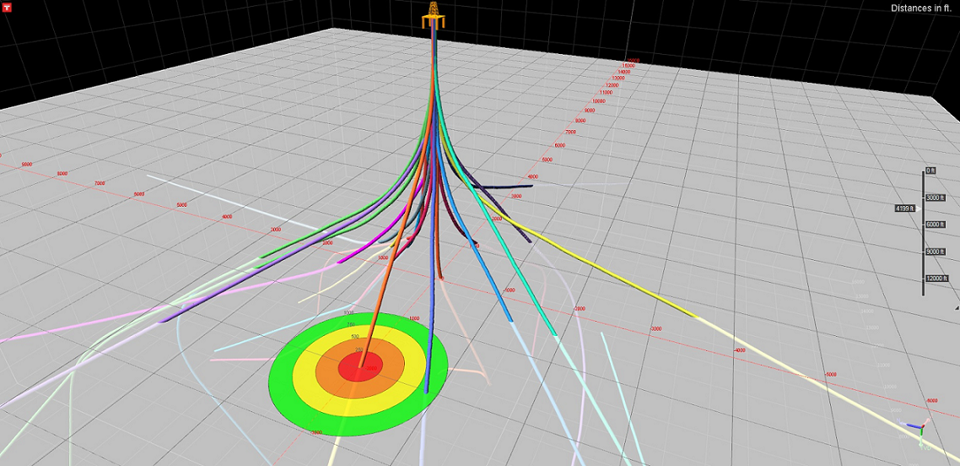This screenshot has height=466, width=960.
Task: Jump to 6000 ft on depth scale
Action: (935, 225)
